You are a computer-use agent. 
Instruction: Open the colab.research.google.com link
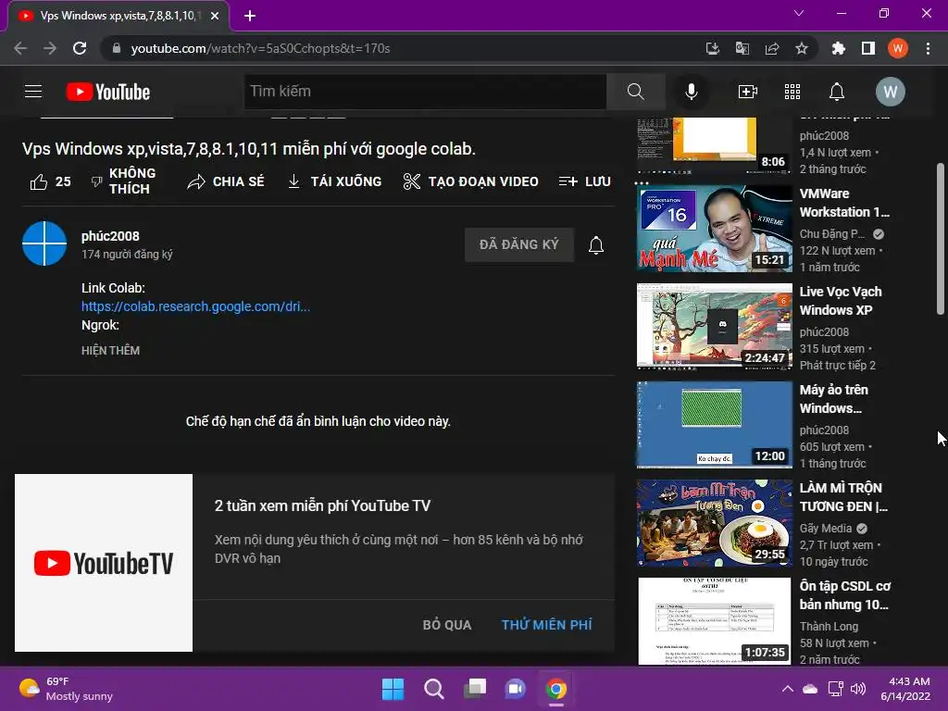(x=196, y=306)
